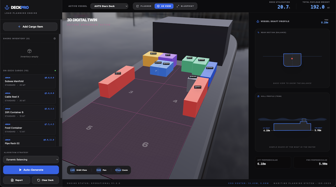
Task: Expand the AHTS Stern Deck vessel selector
Action: pos(109,6)
